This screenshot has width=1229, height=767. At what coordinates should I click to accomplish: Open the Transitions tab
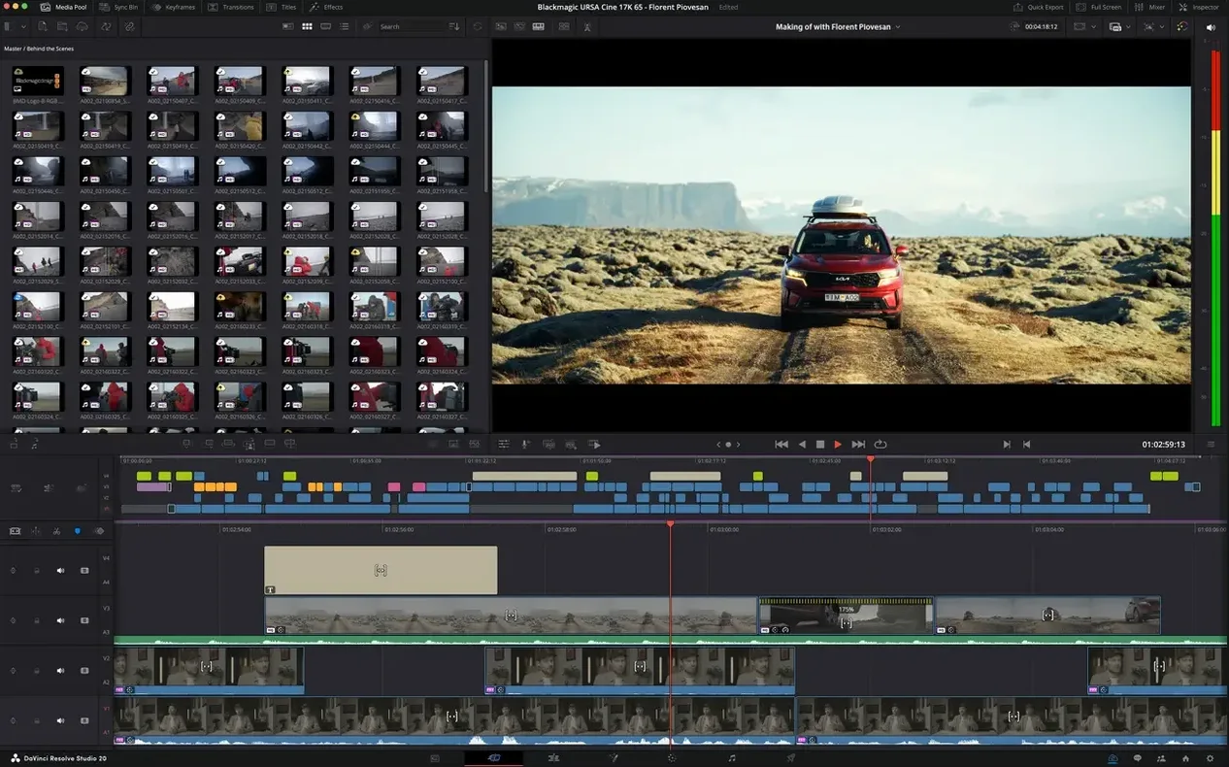tap(231, 7)
